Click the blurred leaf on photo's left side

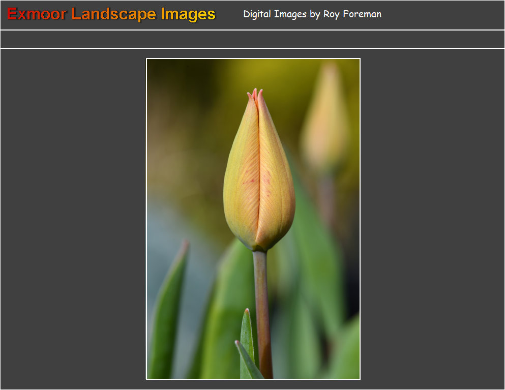pos(169,305)
